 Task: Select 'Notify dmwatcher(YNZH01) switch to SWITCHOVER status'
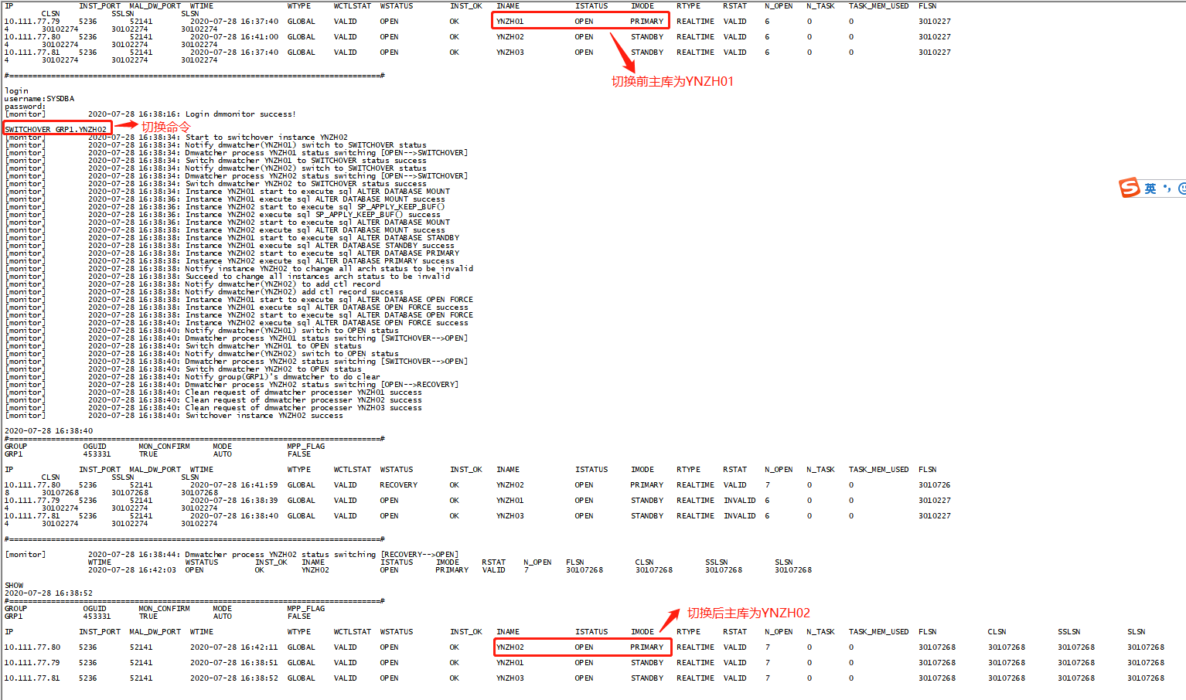pos(306,145)
